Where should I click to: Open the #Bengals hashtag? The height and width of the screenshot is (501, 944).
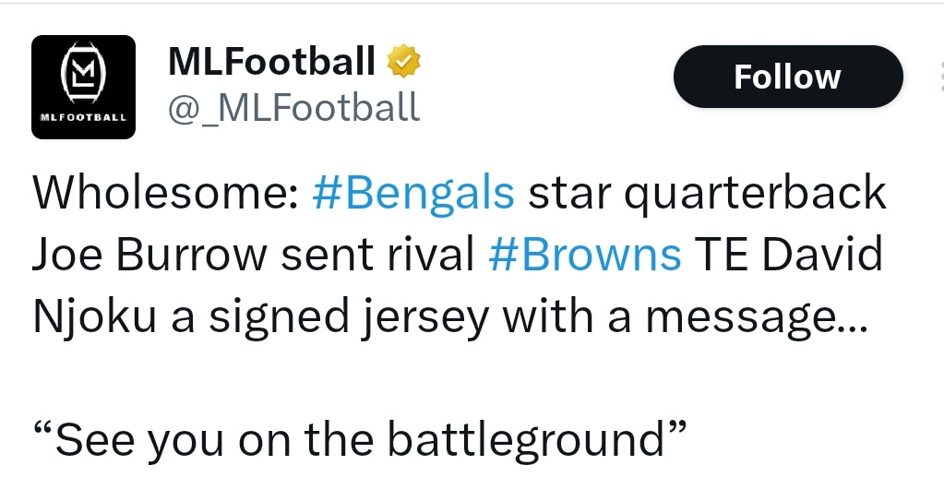(413, 193)
